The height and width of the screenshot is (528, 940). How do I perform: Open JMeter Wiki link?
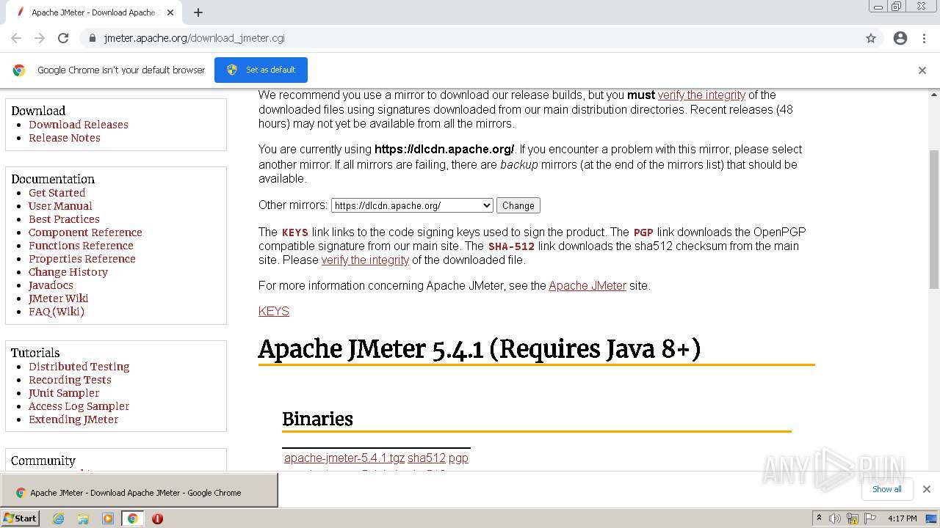(59, 298)
